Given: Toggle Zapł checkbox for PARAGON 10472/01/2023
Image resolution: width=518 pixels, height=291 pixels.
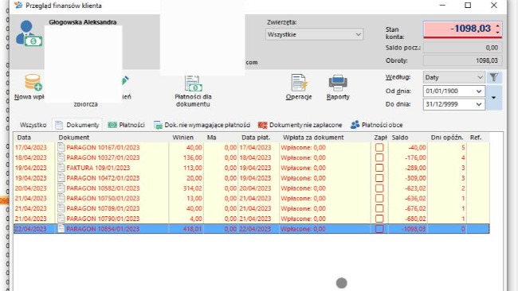Looking at the screenshot, I should point(379,178).
